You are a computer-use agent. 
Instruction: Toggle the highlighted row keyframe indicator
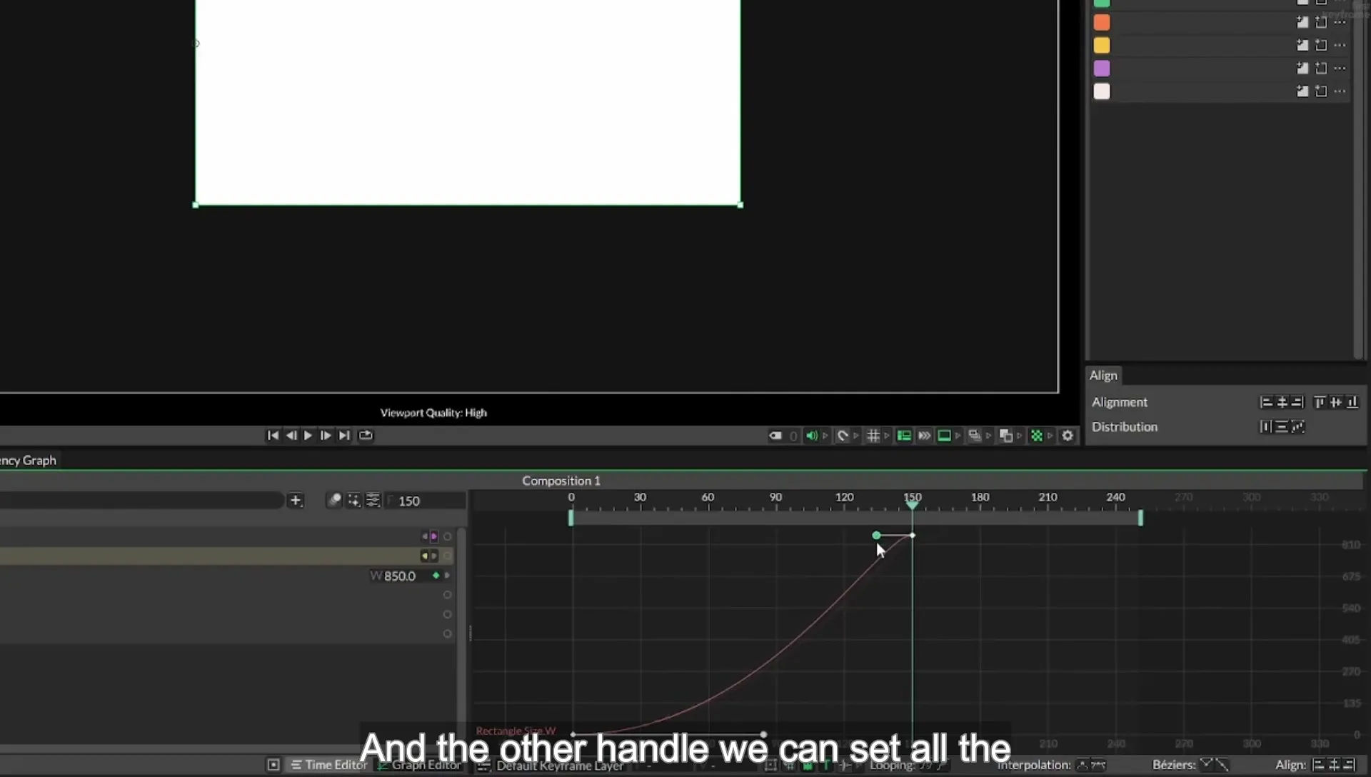click(x=429, y=556)
